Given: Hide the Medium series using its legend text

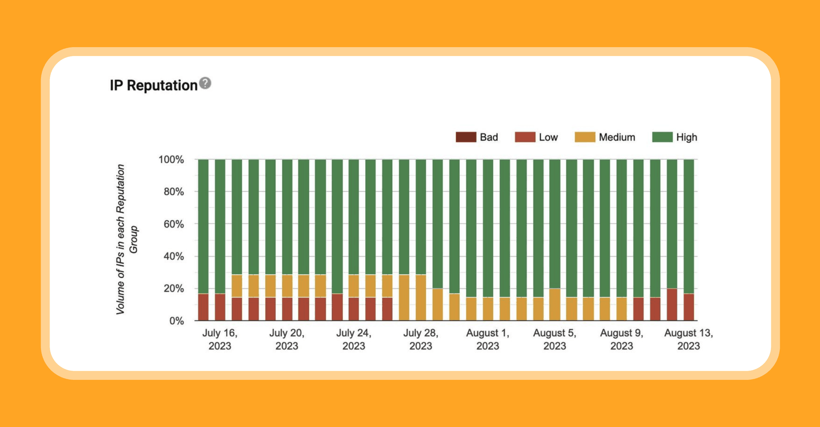Looking at the screenshot, I should (x=617, y=137).
